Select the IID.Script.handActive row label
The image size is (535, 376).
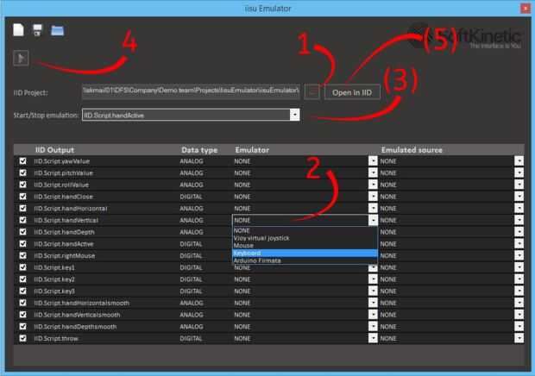point(64,244)
